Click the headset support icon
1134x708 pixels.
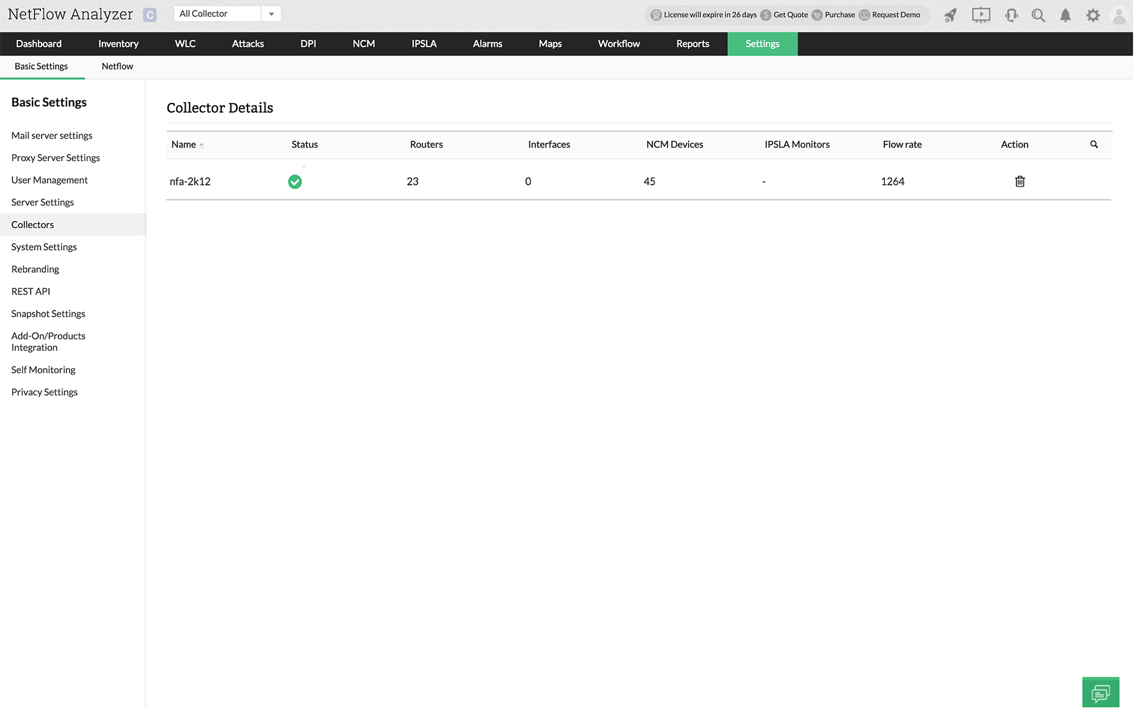[x=1011, y=15]
